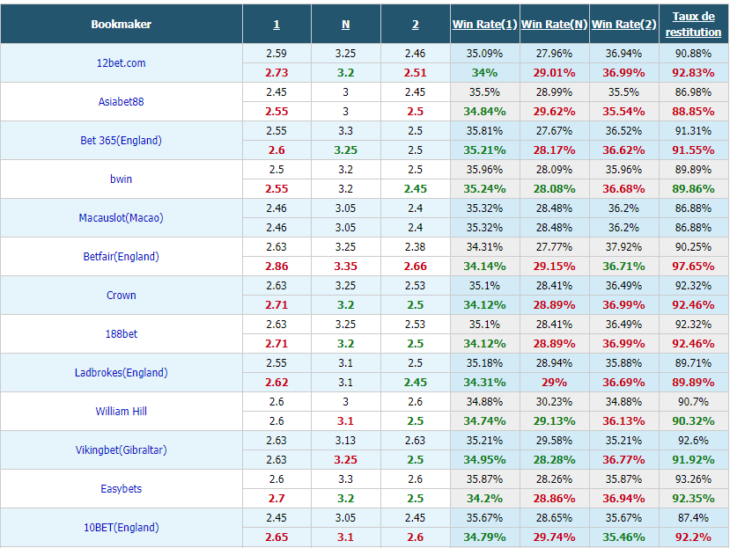
Task: Open the 12bet.com bookmaker link
Action: click(121, 62)
